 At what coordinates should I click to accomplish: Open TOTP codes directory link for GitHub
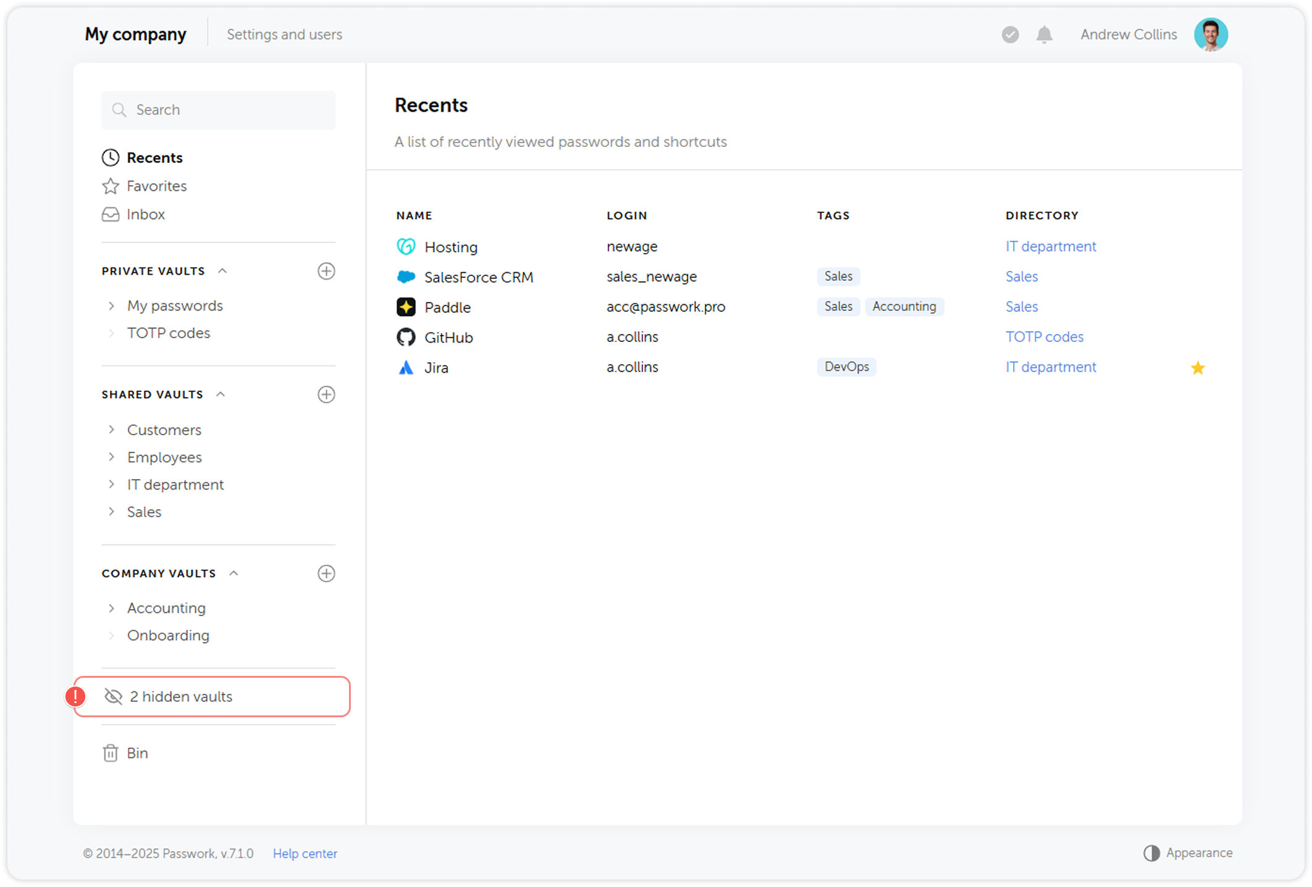[x=1044, y=337]
